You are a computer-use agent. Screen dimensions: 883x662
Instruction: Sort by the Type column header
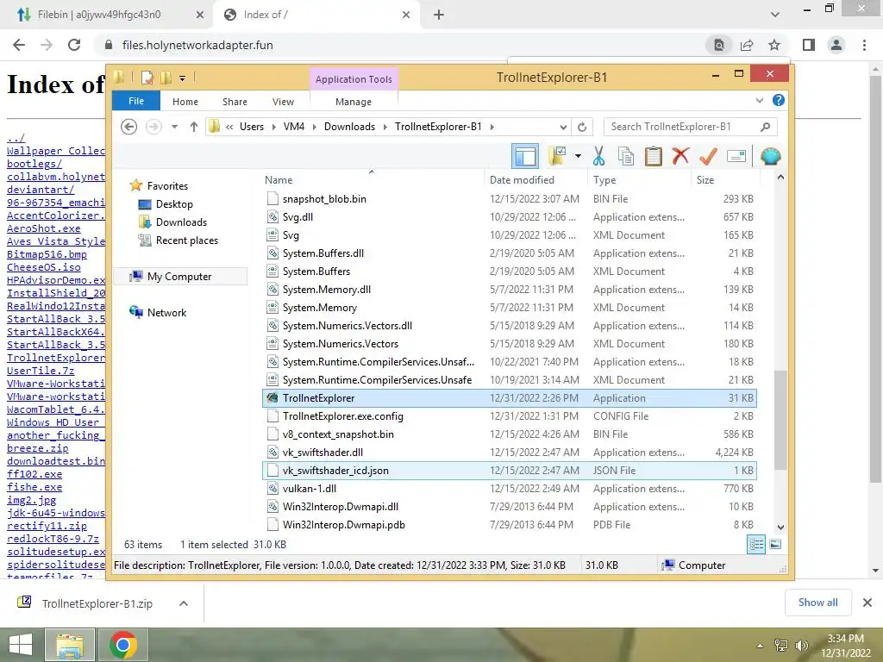point(639,179)
